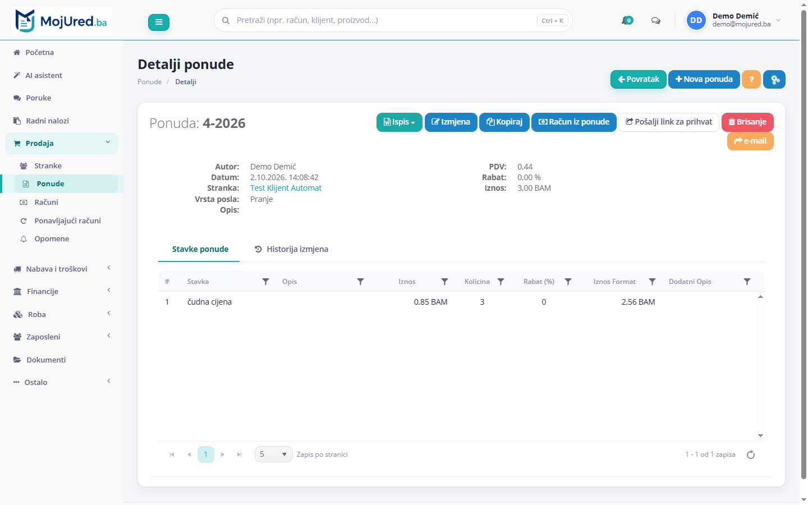Go to the previous page arrow

click(x=189, y=454)
